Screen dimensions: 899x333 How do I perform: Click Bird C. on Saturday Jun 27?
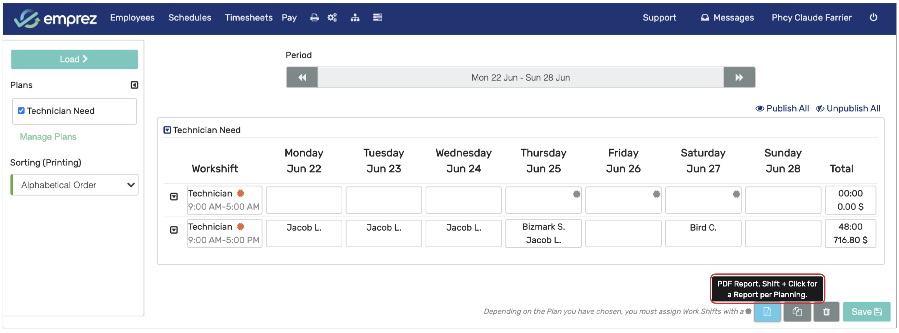(703, 228)
